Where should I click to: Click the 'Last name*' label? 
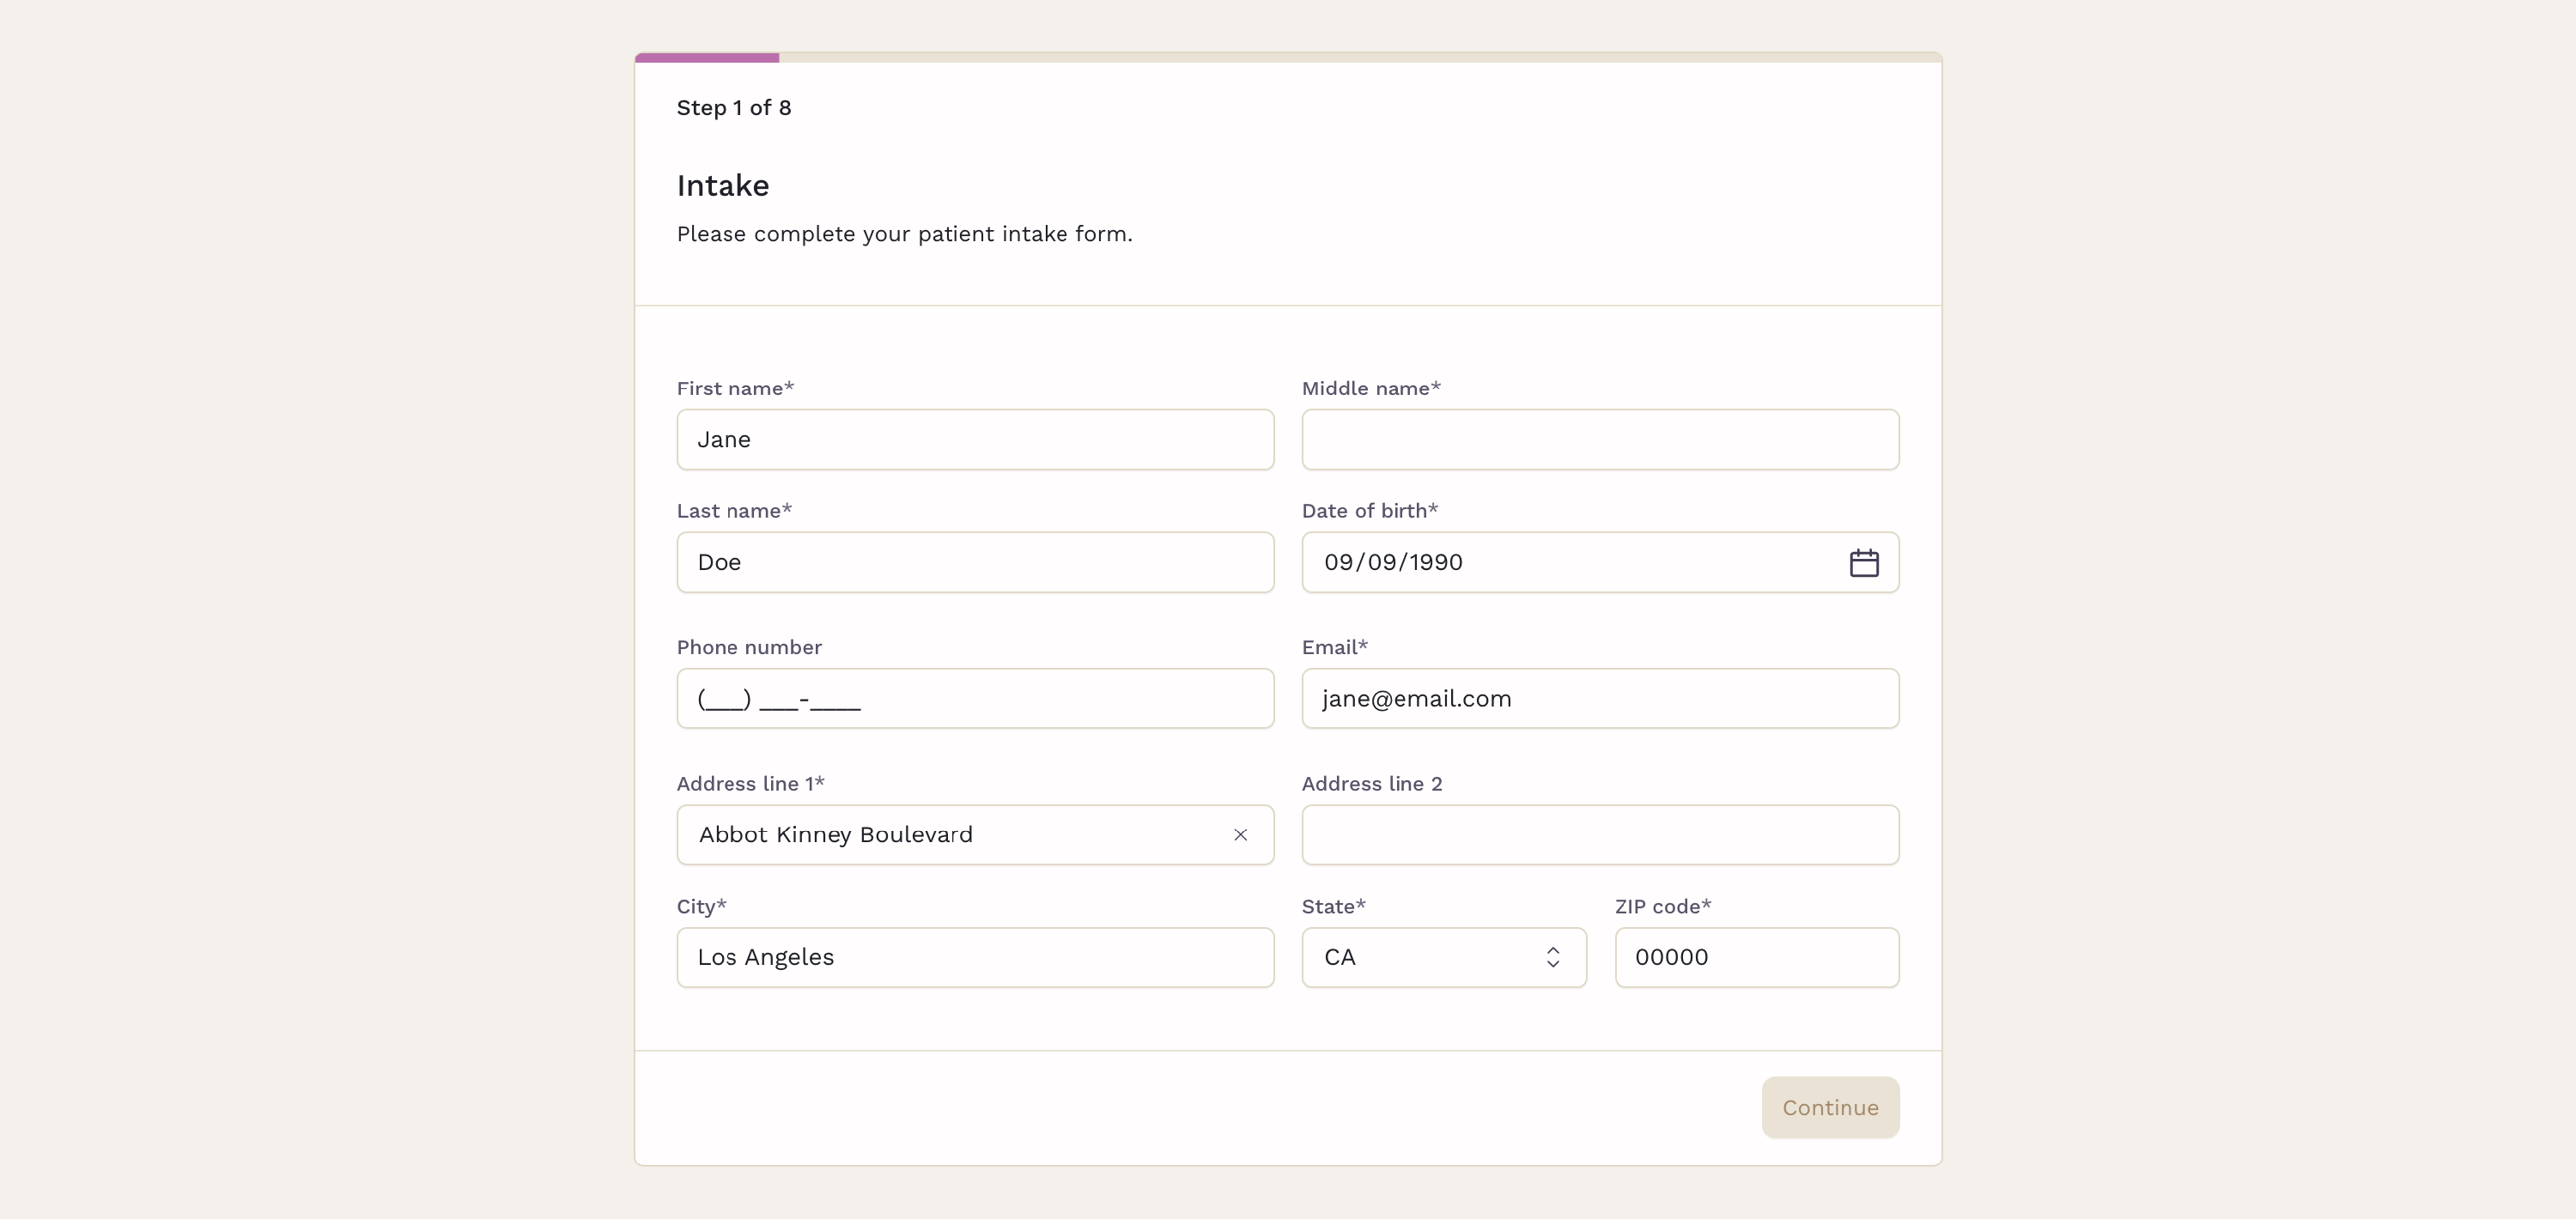tap(734, 511)
